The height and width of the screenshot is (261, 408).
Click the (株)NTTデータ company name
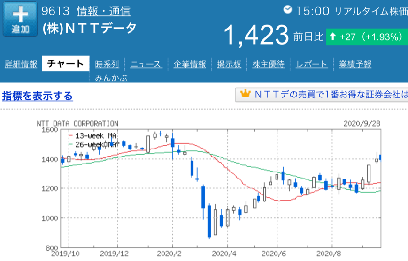click(89, 28)
